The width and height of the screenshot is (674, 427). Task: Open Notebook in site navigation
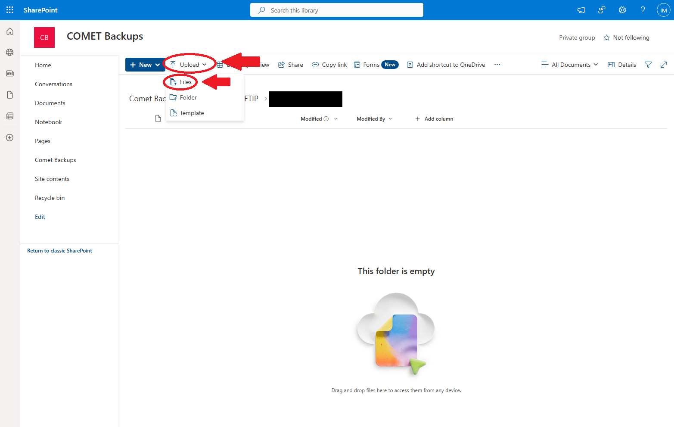tap(48, 122)
